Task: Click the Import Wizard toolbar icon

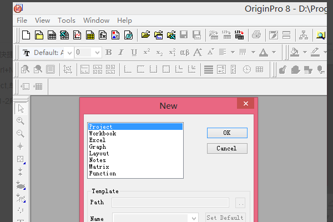Action: coord(214,35)
